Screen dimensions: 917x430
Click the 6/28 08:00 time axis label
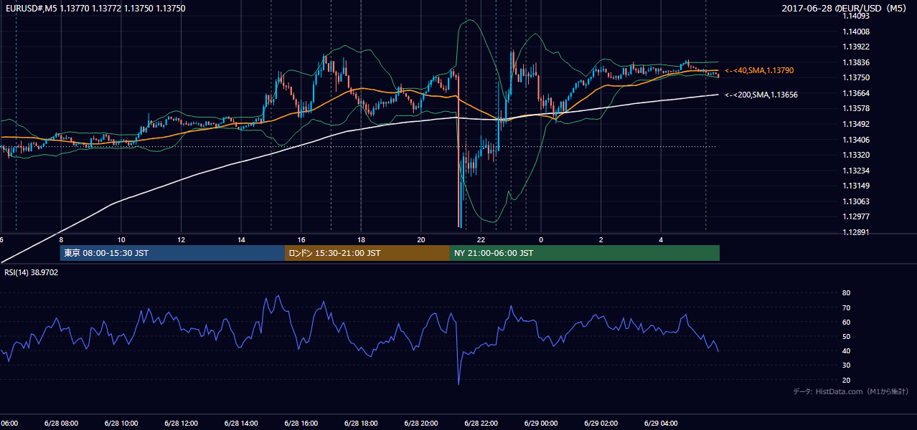point(60,424)
